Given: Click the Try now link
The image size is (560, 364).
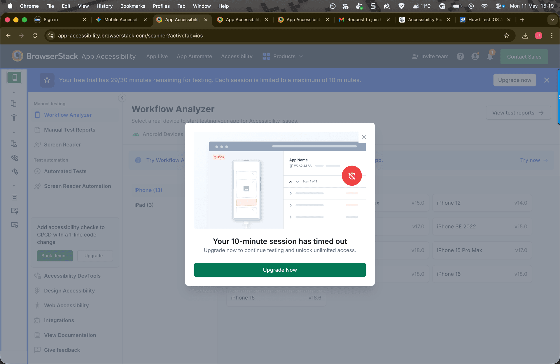Looking at the screenshot, I should click(534, 160).
